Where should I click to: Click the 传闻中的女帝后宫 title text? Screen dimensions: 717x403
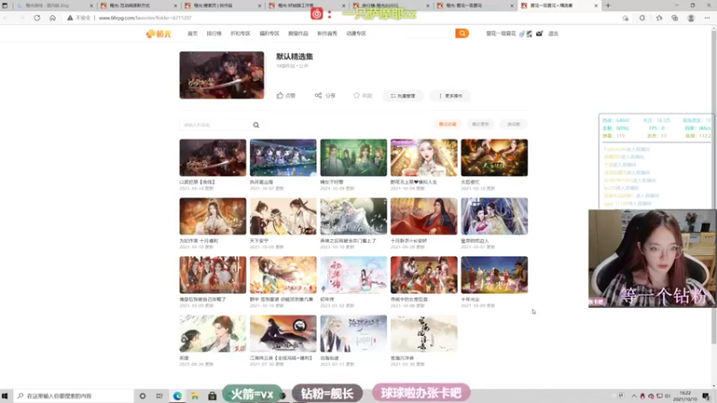[x=409, y=299]
